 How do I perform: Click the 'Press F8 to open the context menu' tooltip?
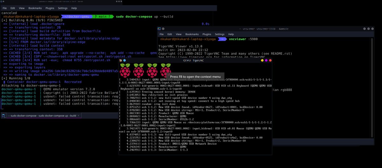click(195, 77)
